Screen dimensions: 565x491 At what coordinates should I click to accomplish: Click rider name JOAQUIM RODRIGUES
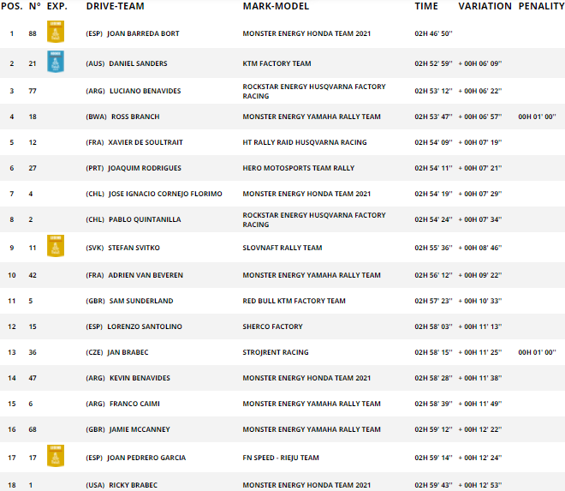click(145, 168)
